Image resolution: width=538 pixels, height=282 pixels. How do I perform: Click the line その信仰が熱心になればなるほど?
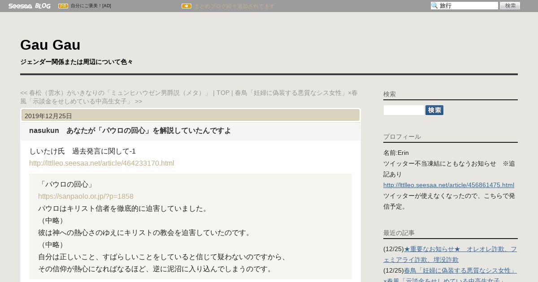(x=156, y=269)
